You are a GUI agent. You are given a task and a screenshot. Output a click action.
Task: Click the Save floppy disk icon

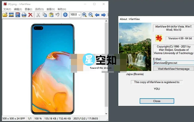point(18,15)
